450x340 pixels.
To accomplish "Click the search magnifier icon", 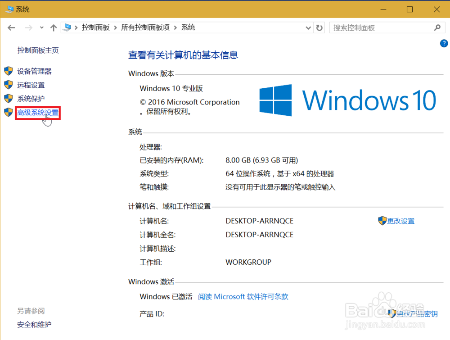I will pos(437,28).
